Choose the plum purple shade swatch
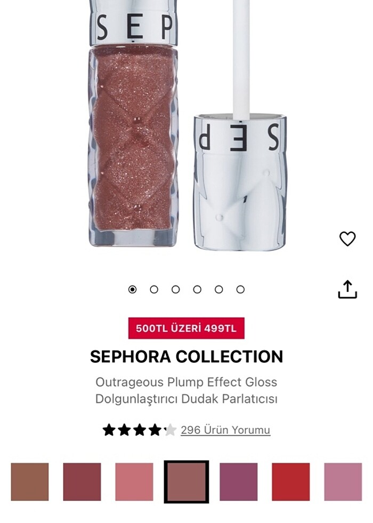Screen dimensions: 373x523 point(239,481)
